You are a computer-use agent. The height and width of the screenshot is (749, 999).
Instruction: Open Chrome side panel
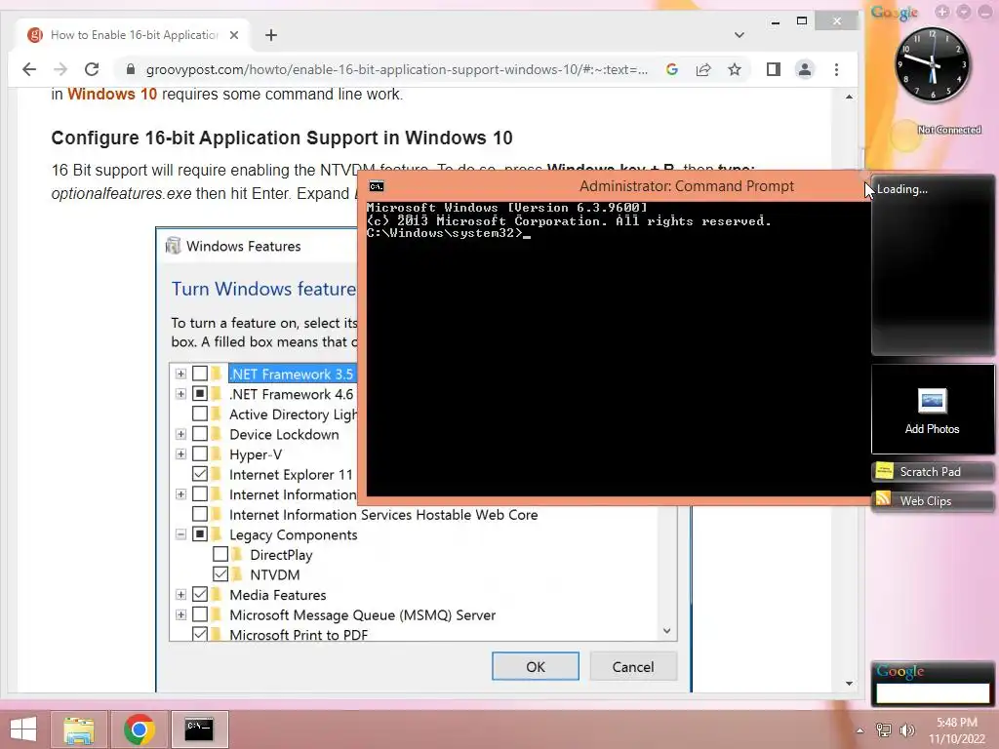(x=774, y=69)
